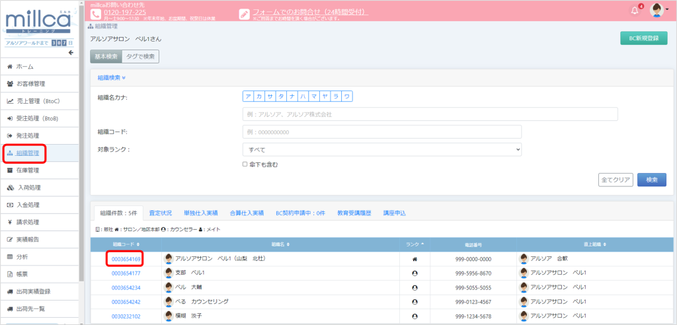Click the phone icon in header
Image resolution: width=677 pixels, height=325 pixels.
click(96, 13)
